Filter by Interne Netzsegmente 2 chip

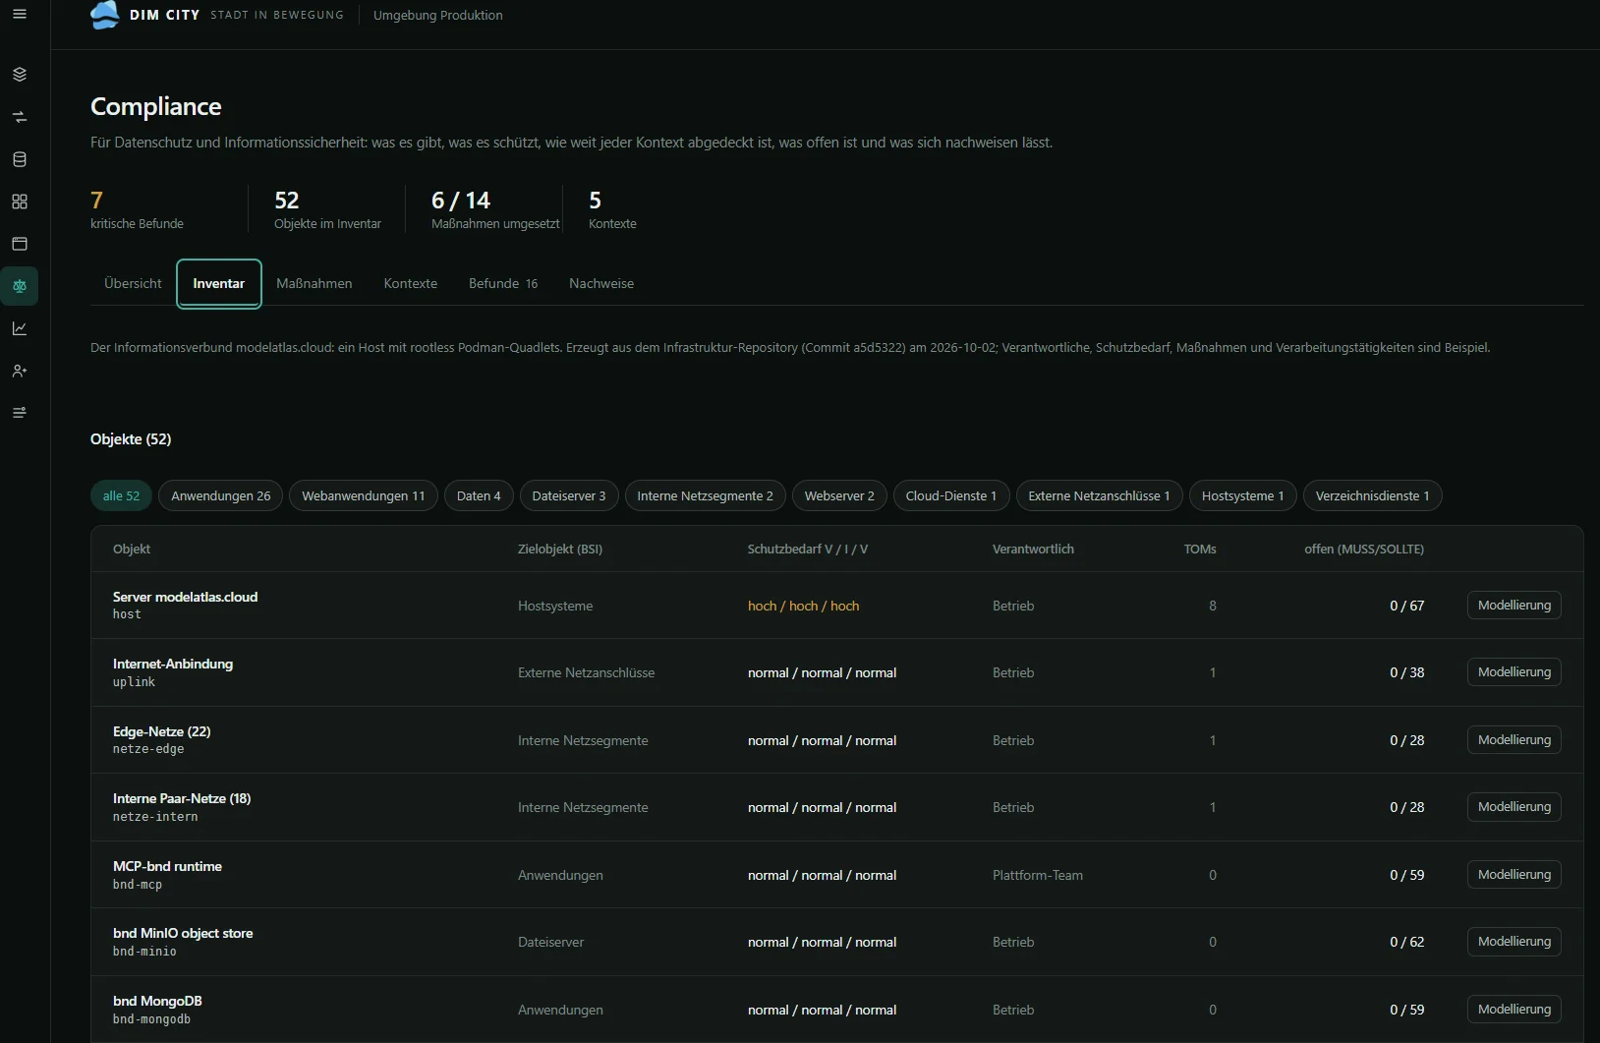tap(705, 495)
